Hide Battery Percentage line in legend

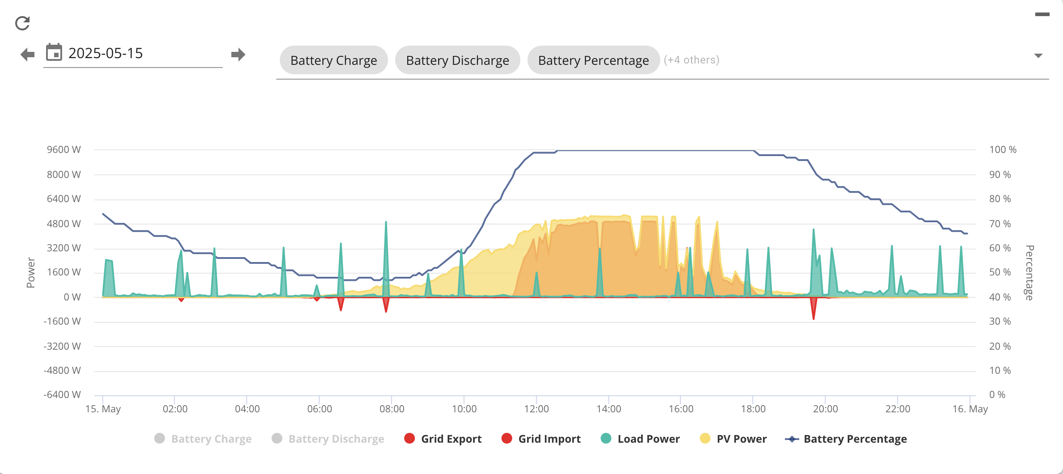(x=846, y=439)
